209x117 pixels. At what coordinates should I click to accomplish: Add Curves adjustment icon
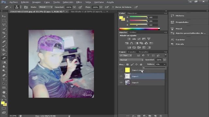pyautogui.click(x=139, y=39)
